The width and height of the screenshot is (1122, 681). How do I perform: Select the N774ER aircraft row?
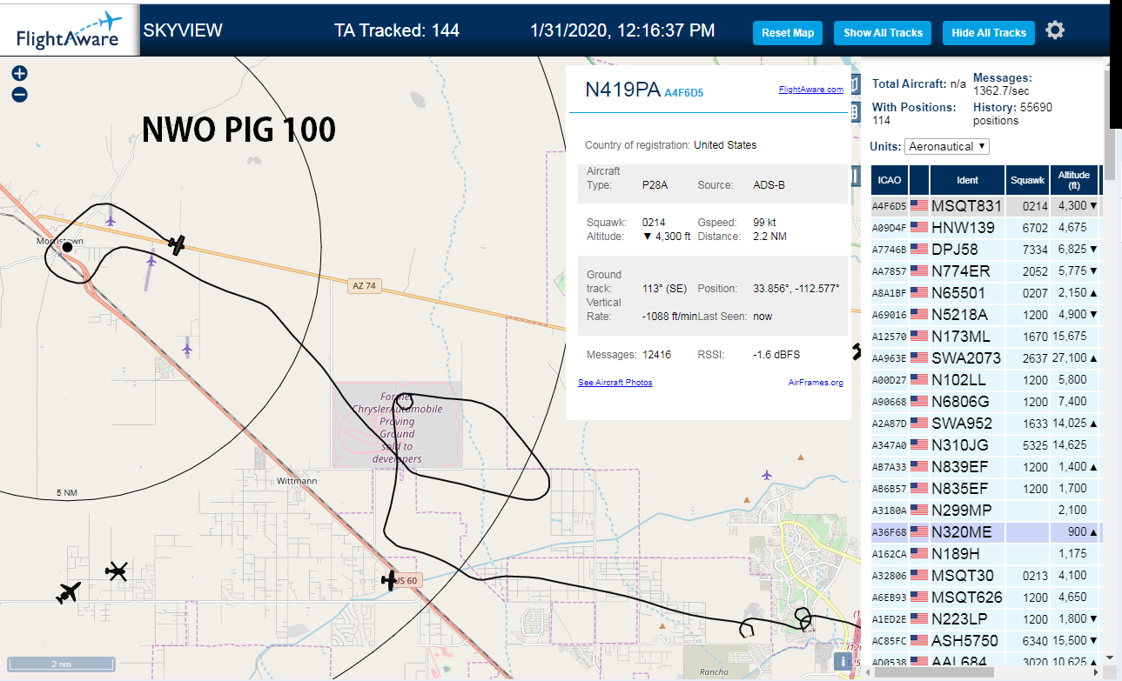[x=987, y=271]
